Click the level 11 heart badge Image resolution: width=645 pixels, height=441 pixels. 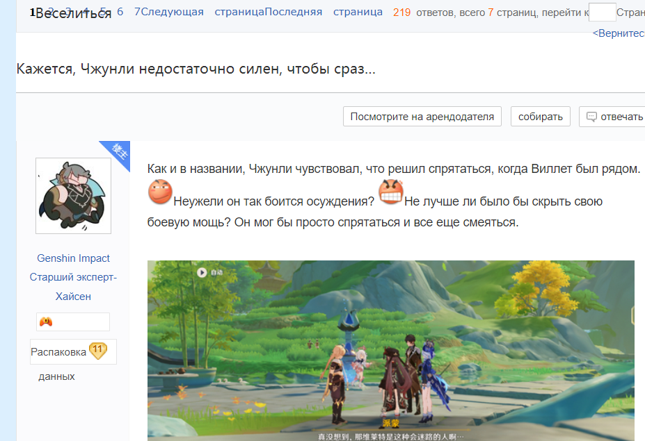pyautogui.click(x=98, y=351)
